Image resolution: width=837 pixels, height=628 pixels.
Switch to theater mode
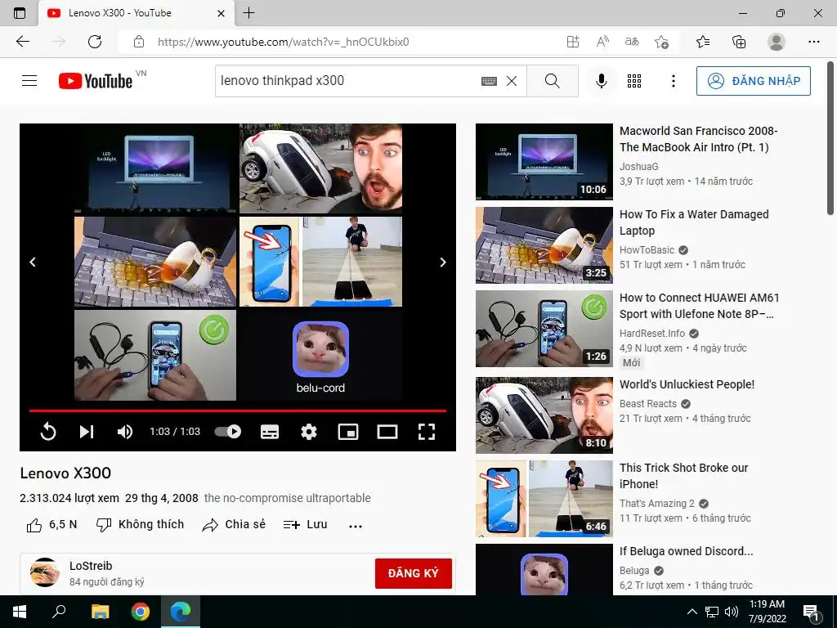(387, 432)
